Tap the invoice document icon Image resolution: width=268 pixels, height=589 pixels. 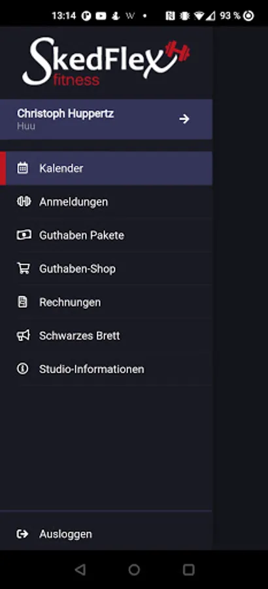coord(22,302)
